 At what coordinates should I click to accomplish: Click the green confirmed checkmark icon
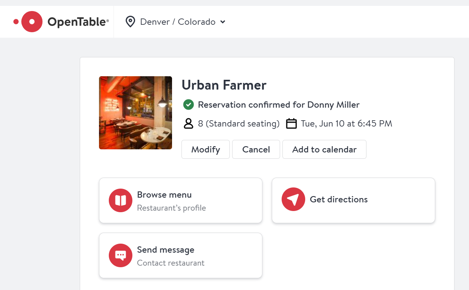click(189, 105)
